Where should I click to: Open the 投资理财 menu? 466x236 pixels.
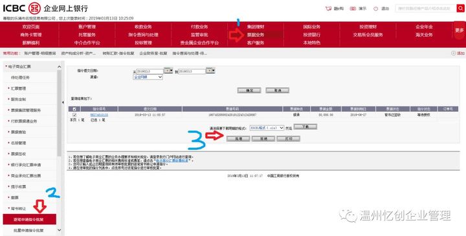(x=368, y=27)
